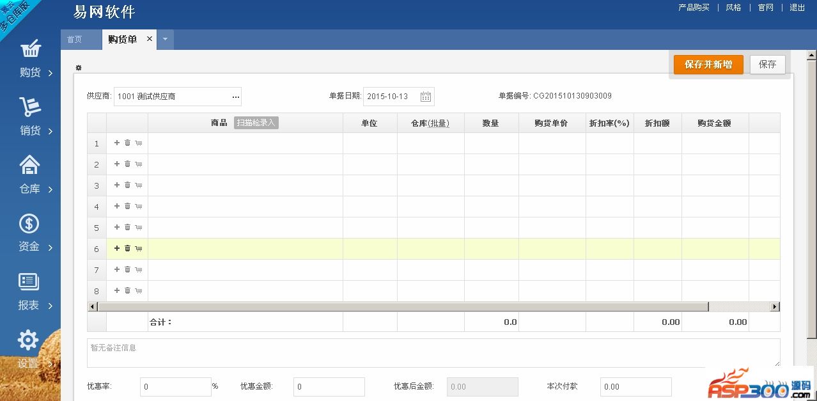Click the table's horizontal scrollbar
Screen dimensions: 817x401
[403, 307]
